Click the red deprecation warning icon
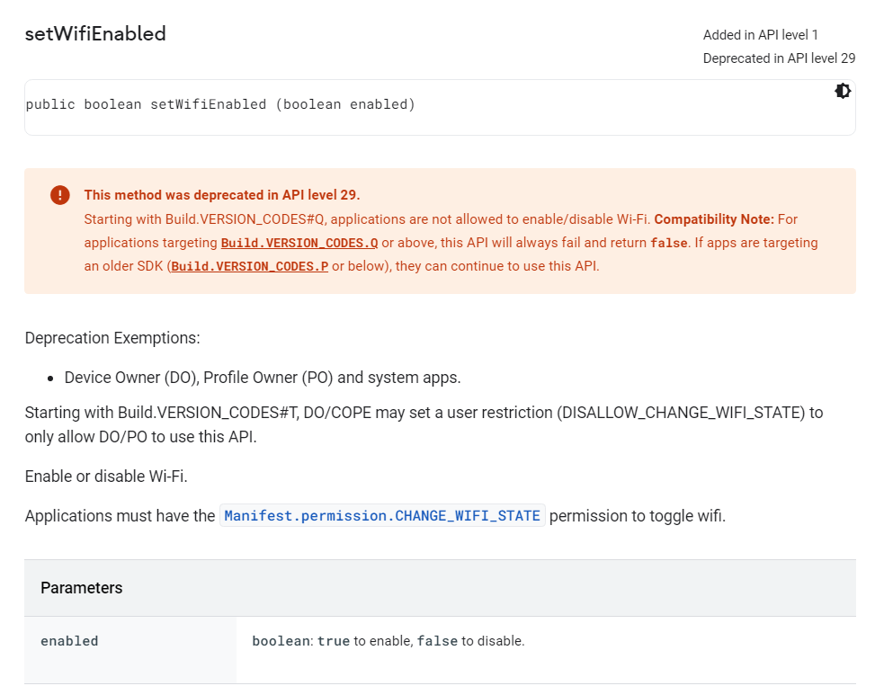884x686 pixels. coord(59,195)
